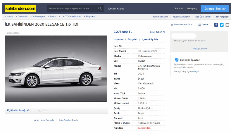
Task: Click the Vites value Yarı Otomatik
Action: click(x=146, y=84)
